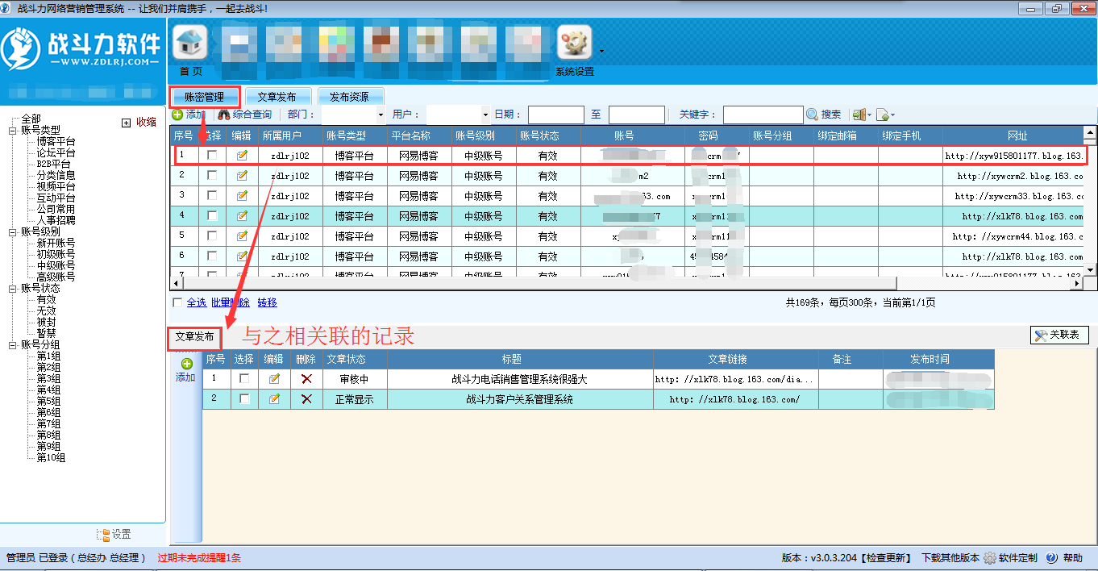This screenshot has width=1098, height=571.
Task: Tick the 全选 select-all checkbox
Action: pos(177,302)
